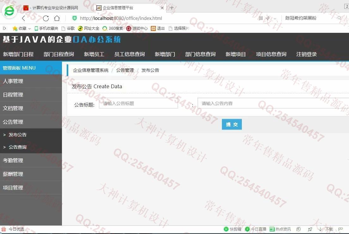Go to browser home page icon
Image resolution: width=349 pixels, height=234 pixels.
pos(57,18)
